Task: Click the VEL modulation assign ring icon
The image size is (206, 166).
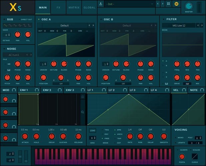Action: pyautogui.click(x=184, y=90)
